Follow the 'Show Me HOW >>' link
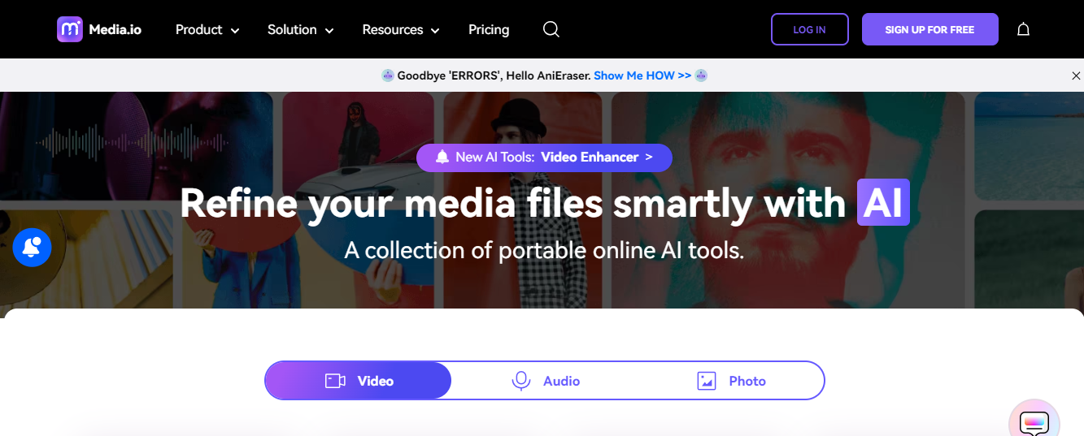Viewport: 1084px width, 436px height. click(x=642, y=76)
